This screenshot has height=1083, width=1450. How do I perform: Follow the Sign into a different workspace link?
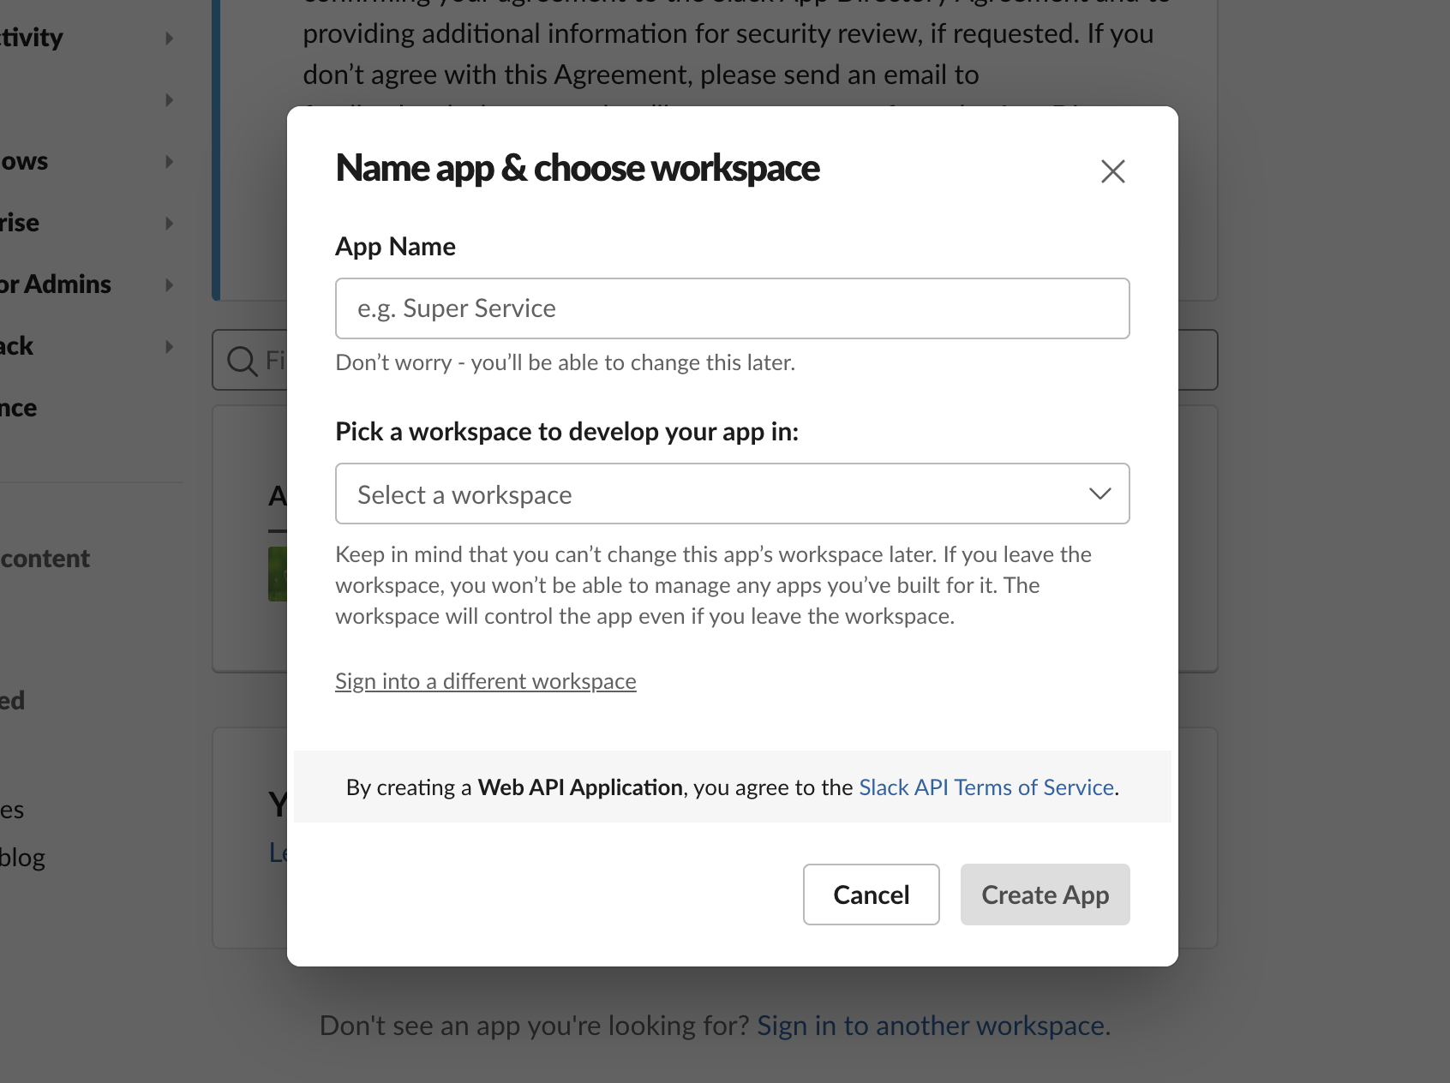point(485,681)
